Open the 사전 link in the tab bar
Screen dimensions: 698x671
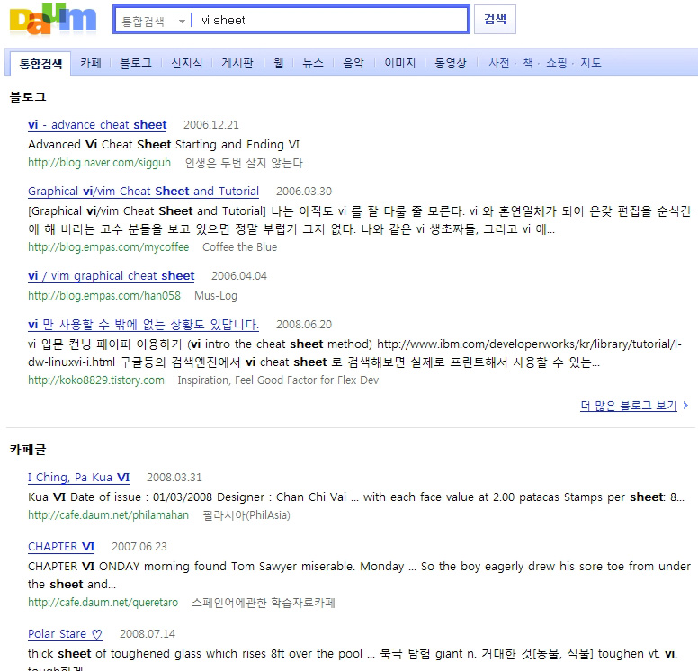tap(499, 63)
